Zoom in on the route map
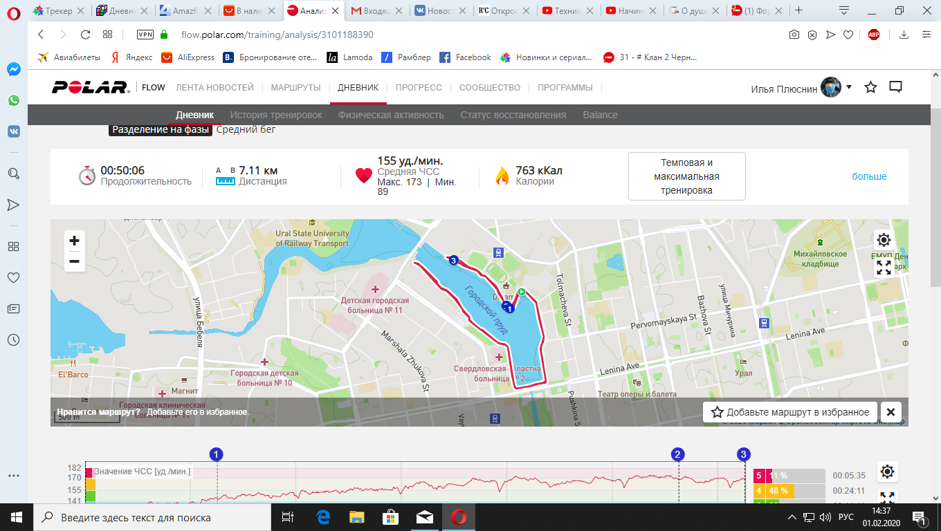The height and width of the screenshot is (531, 941). click(x=74, y=241)
